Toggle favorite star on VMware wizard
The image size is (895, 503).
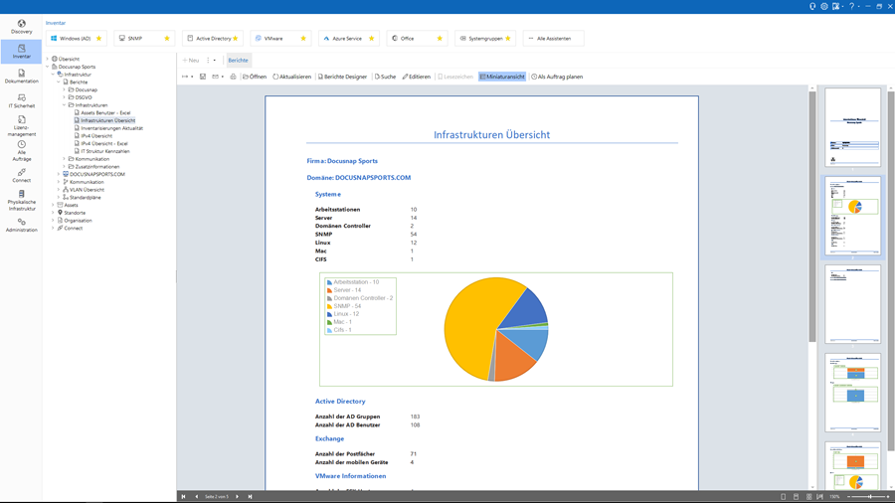click(x=303, y=39)
